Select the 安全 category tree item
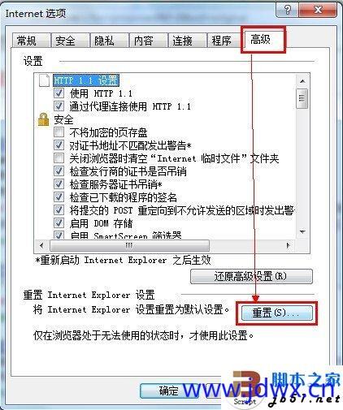This screenshot has width=343, height=410. [x=63, y=119]
